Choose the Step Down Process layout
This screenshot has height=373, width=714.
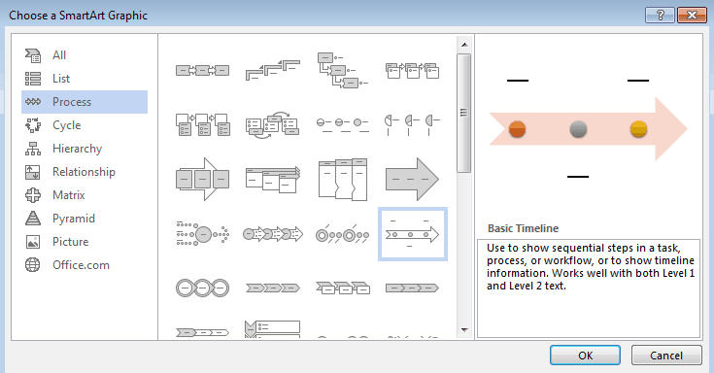click(x=342, y=70)
